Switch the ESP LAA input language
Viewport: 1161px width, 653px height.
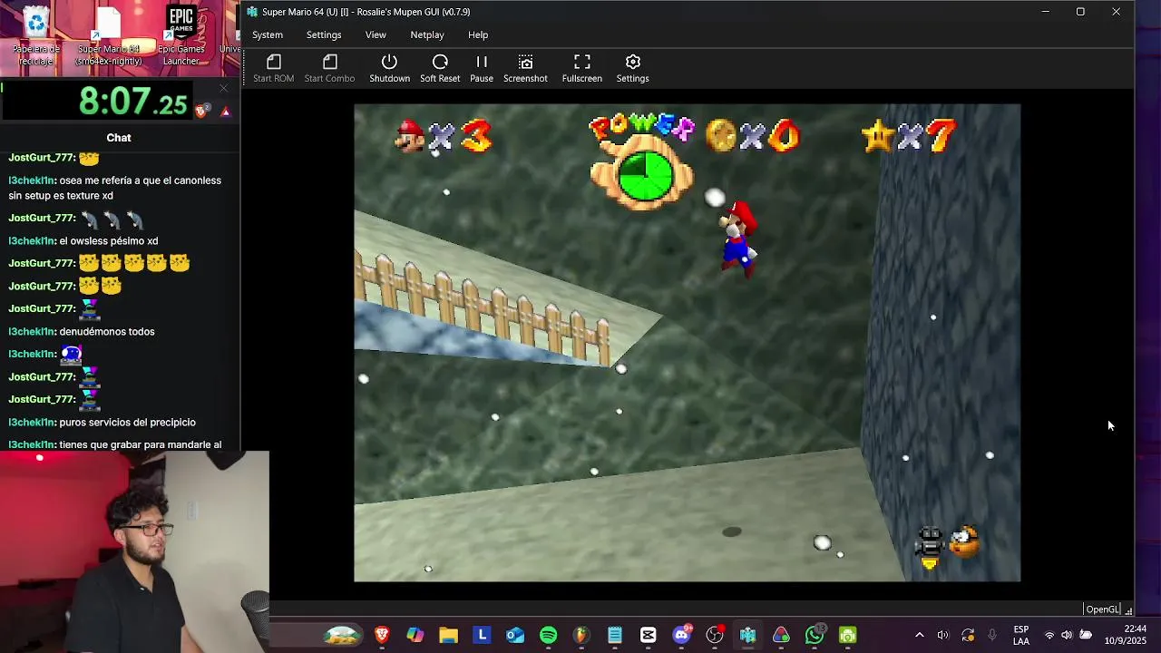[x=1020, y=635]
